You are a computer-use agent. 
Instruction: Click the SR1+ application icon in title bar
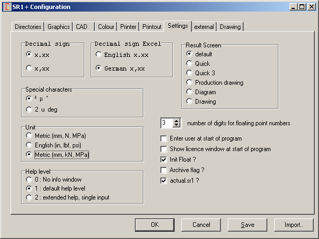coord(6,7)
